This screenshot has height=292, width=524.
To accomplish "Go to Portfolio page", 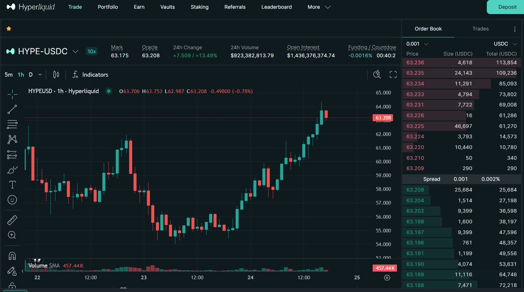I will (108, 7).
